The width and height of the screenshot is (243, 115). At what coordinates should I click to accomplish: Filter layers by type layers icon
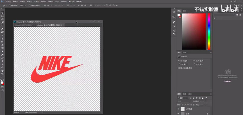[x=197, y=98]
